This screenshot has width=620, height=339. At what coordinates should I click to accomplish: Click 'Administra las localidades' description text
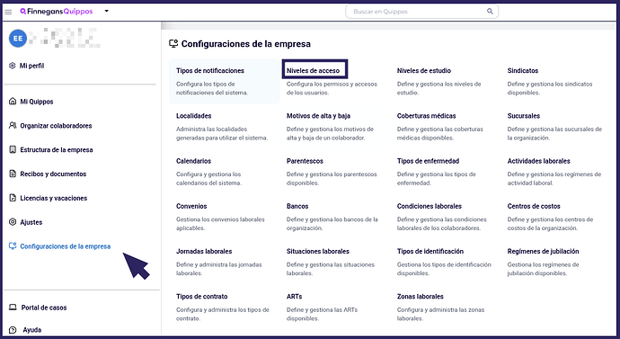coord(222,133)
